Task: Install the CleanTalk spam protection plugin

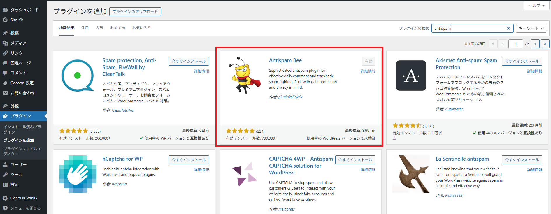Action: (189, 61)
